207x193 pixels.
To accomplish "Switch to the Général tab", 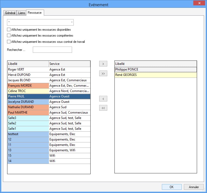I will [10, 13].
